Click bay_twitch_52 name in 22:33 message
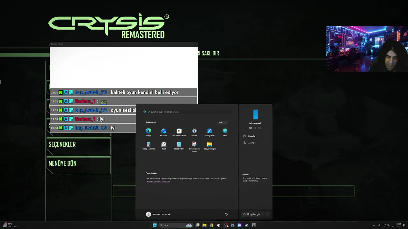This screenshot has height=229, width=408. (x=91, y=110)
